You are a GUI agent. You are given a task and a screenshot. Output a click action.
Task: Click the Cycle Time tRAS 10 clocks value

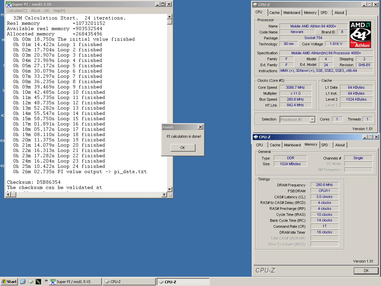(324, 215)
